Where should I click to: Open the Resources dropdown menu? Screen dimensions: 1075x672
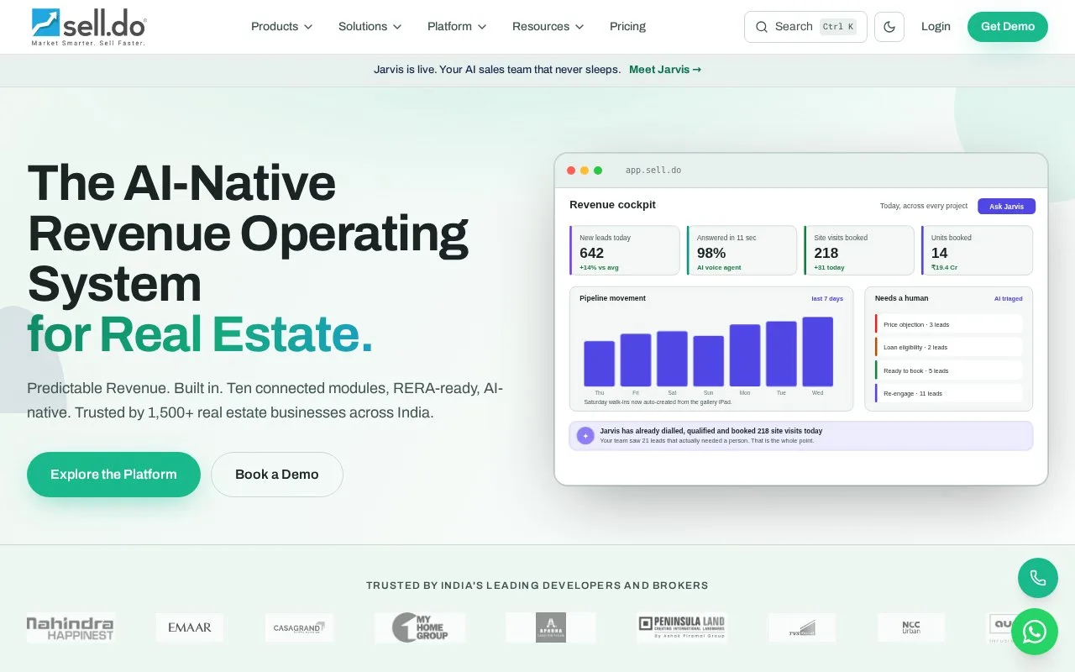[548, 27]
